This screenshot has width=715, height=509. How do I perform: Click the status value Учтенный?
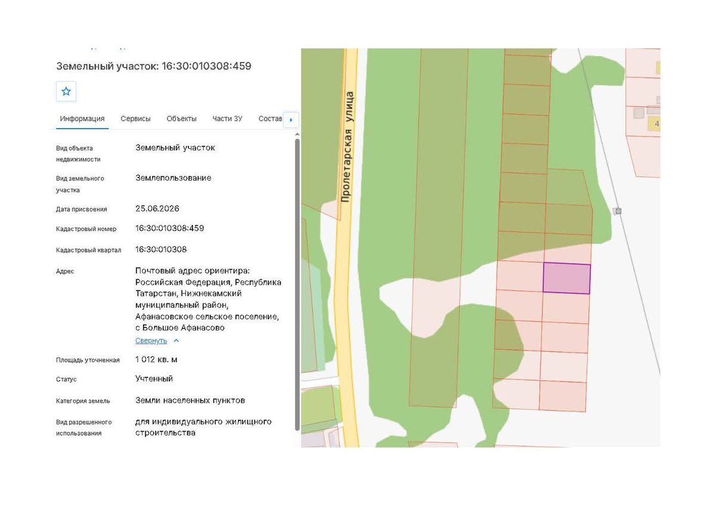click(154, 378)
